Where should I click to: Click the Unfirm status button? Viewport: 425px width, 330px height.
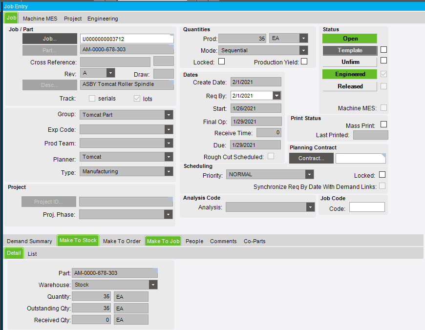tap(350, 62)
